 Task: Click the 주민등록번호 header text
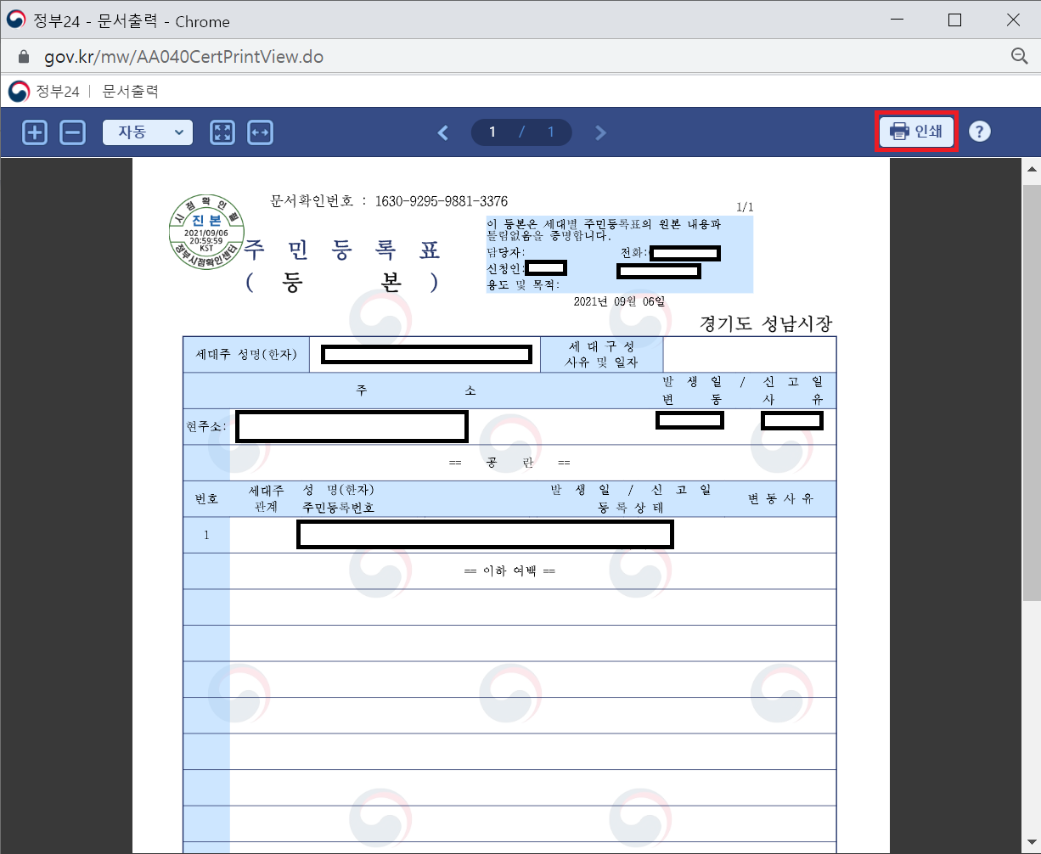tap(339, 508)
